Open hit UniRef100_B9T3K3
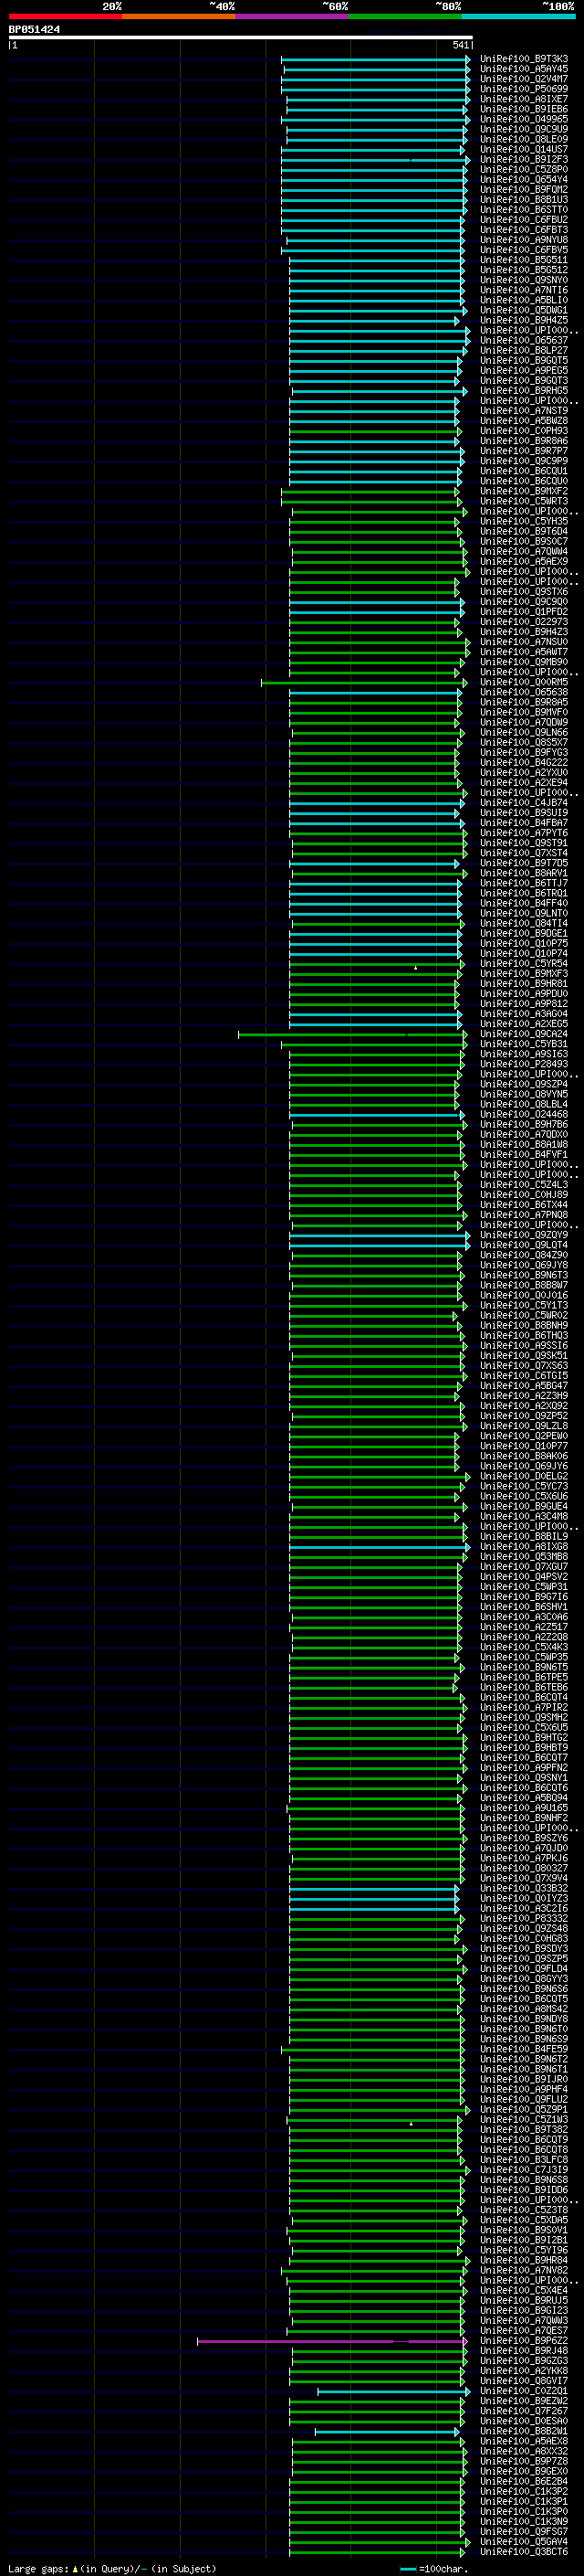This screenshot has width=584, height=2576. coord(524,59)
